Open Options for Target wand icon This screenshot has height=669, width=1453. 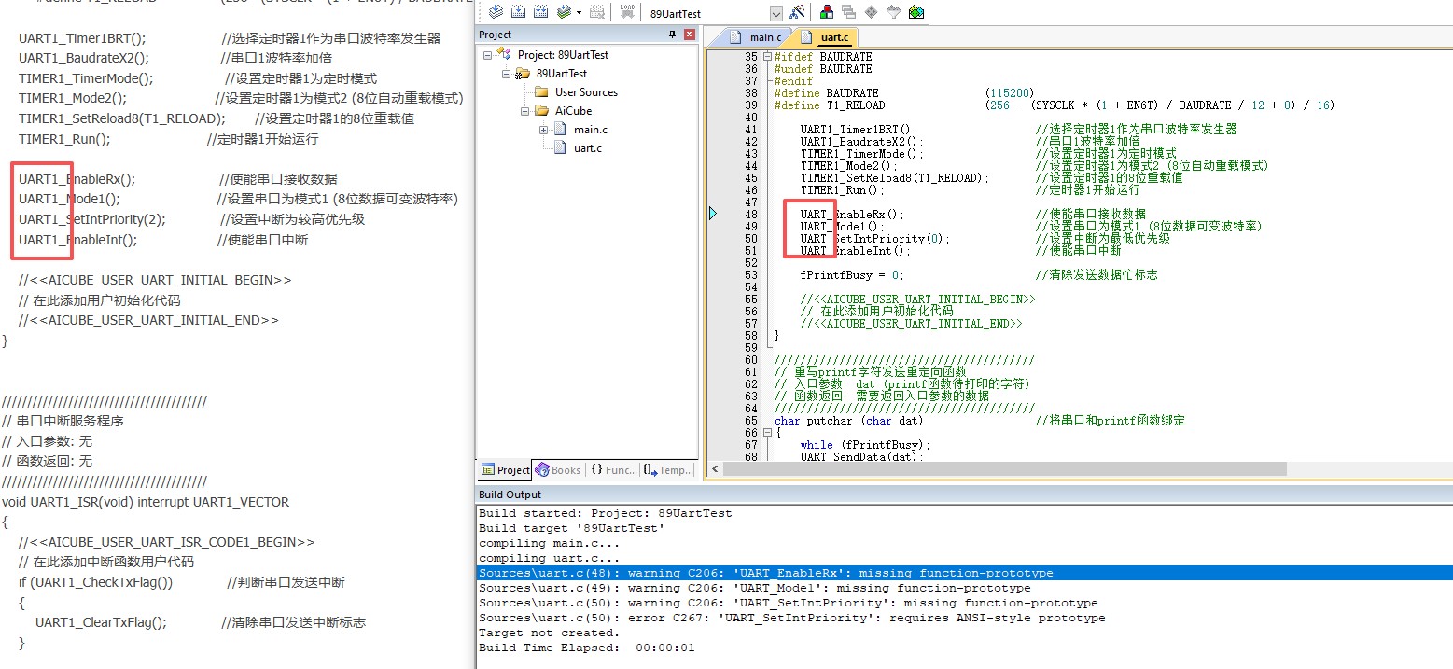tap(797, 12)
